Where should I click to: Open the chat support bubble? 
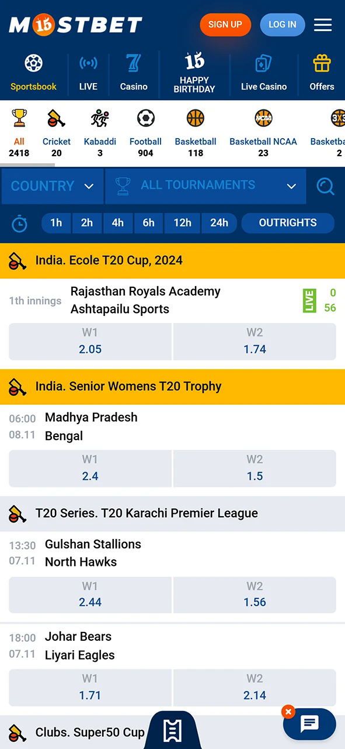(309, 724)
